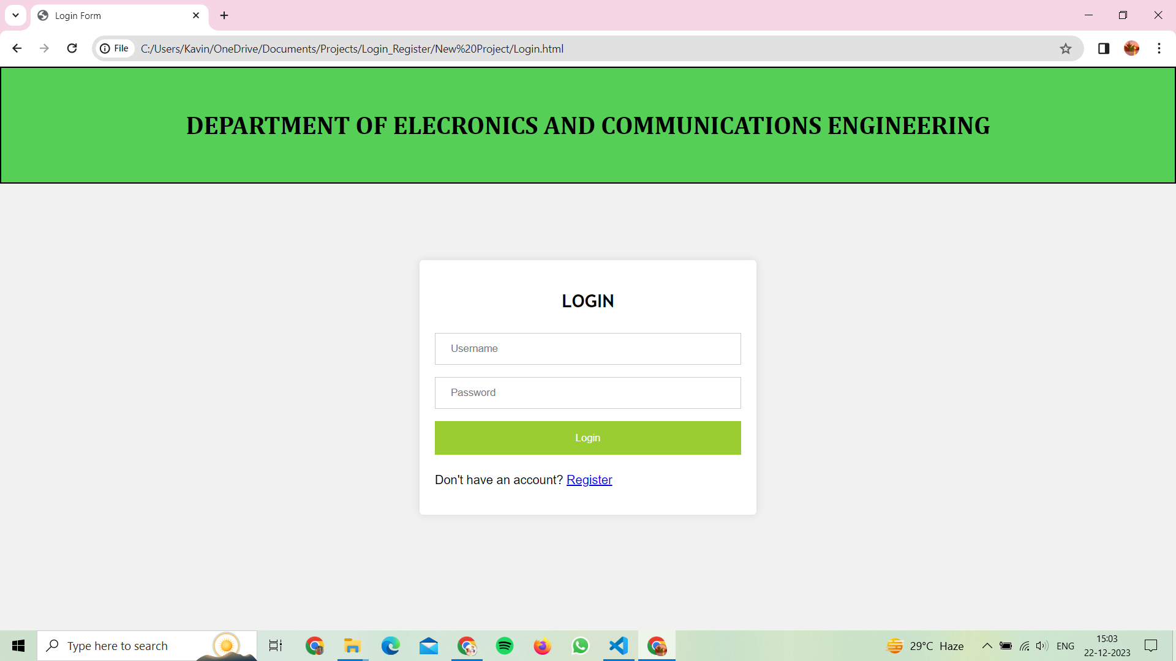The height and width of the screenshot is (661, 1176).
Task: Launch Visual Studio Code from taskbar
Action: coord(619,646)
